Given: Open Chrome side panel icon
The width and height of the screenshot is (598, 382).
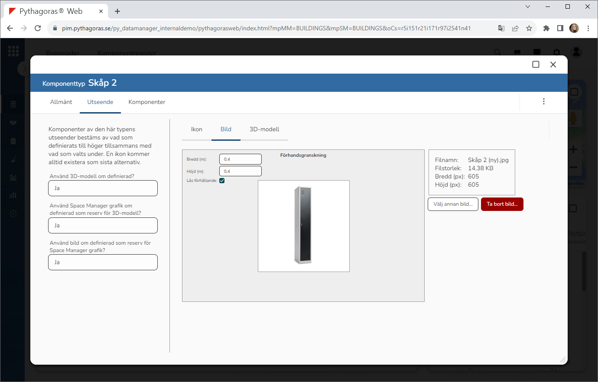Looking at the screenshot, I should pos(560,28).
